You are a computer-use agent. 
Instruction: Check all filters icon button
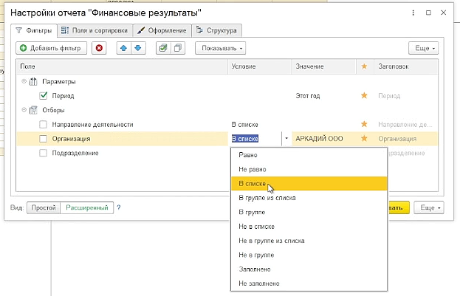163,48
